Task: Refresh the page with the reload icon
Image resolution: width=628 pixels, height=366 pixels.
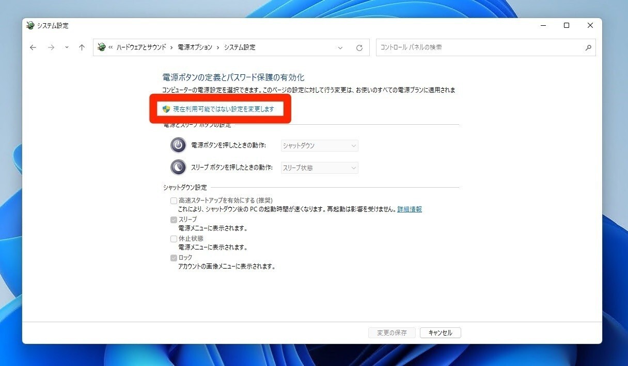Action: (x=359, y=47)
